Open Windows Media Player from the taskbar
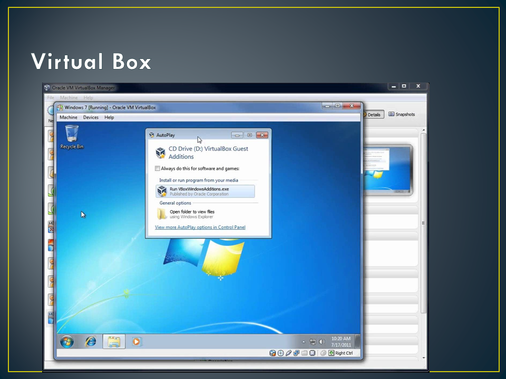 pos(136,342)
